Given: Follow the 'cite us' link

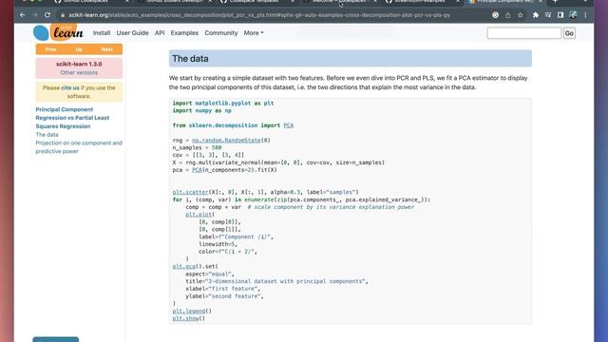Looking at the screenshot, I should click(70, 88).
